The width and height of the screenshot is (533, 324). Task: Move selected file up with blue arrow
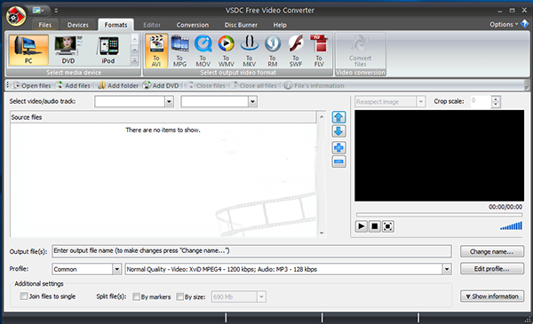tap(338, 117)
